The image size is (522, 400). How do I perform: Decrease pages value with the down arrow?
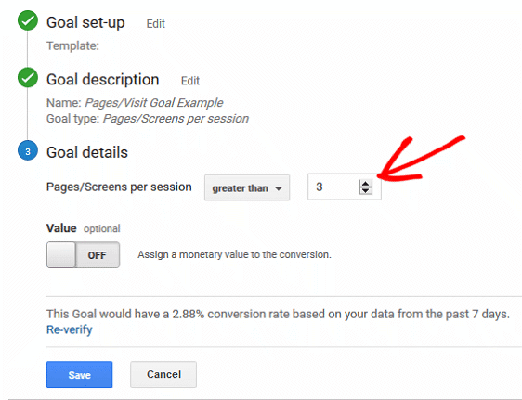[x=366, y=190]
